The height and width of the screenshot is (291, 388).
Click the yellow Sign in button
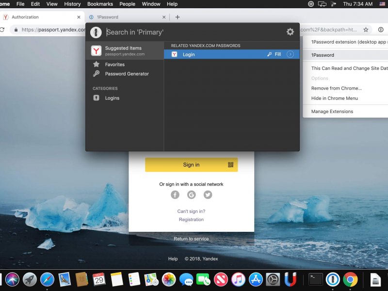pos(191,165)
